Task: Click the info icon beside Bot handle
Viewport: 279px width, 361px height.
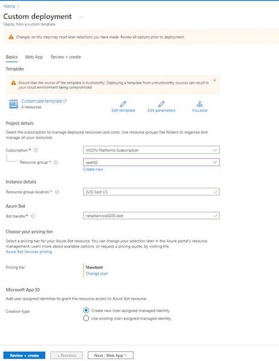Action: (x=32, y=216)
